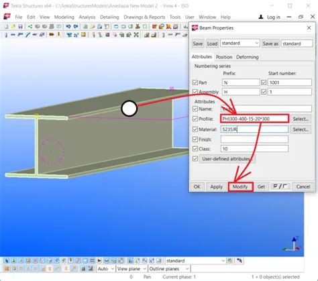Select the Create column tool icon
Image resolution: width=318 pixels, height=281 pixels.
coord(6,35)
